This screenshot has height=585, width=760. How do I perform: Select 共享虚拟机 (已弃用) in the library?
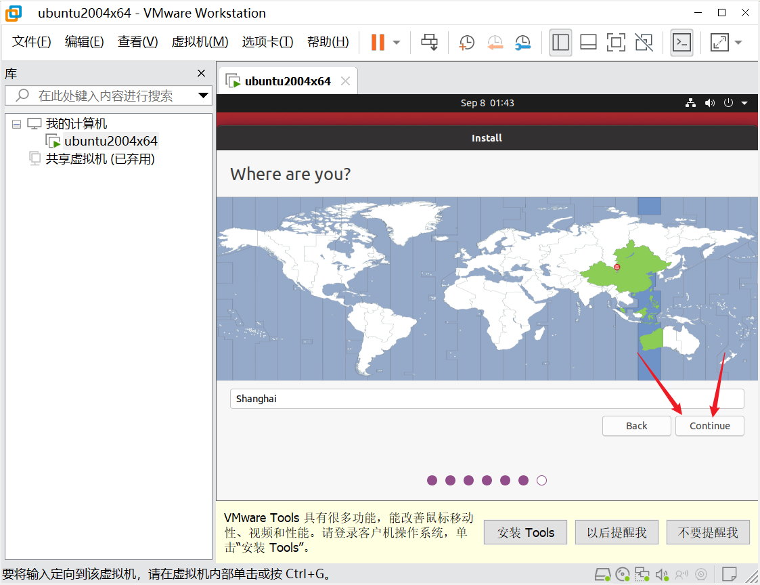(x=100, y=158)
